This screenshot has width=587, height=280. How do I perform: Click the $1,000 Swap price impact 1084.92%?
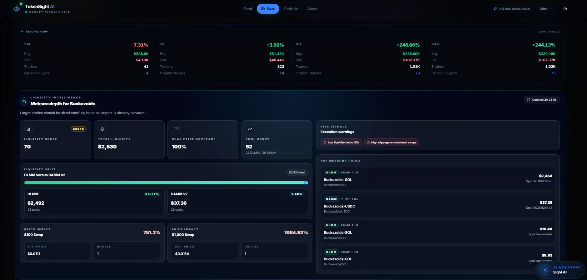296,232
